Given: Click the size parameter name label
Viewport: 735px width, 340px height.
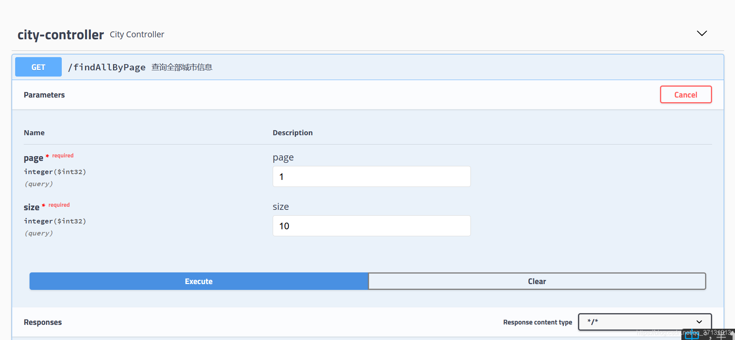Looking at the screenshot, I should tap(31, 207).
